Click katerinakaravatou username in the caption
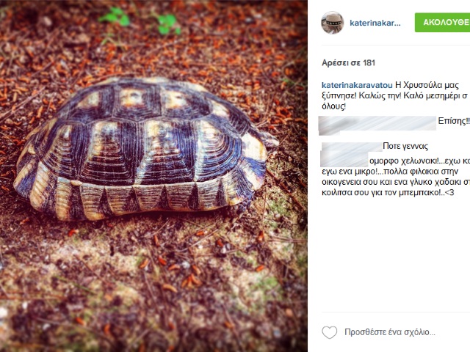This screenshot has width=470, height=352. pyautogui.click(x=357, y=85)
